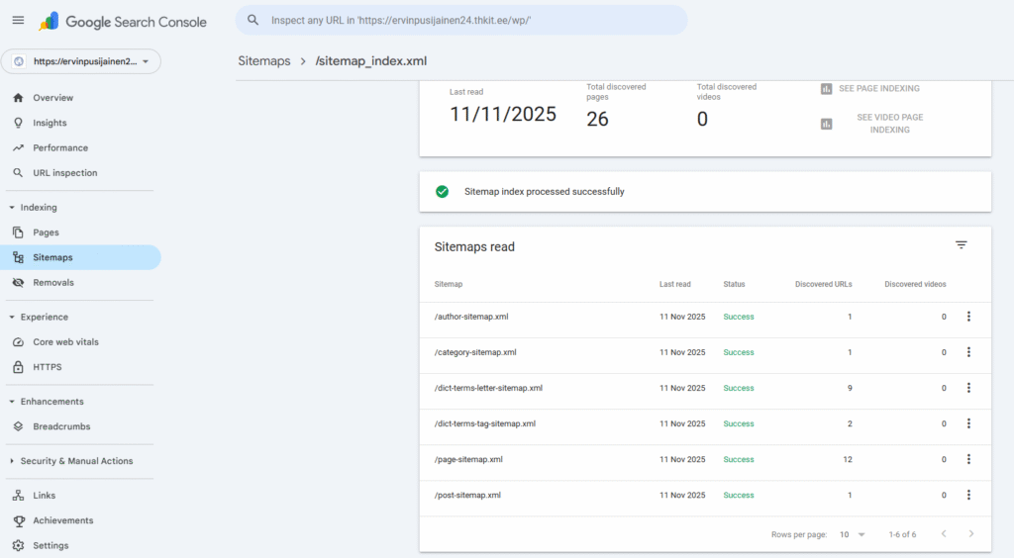Click the Google Search Console logo
1014x558 pixels.
tap(122, 21)
